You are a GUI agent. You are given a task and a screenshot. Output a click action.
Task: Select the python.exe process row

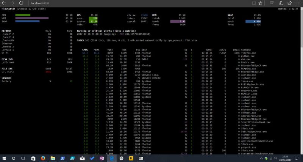pos(169,56)
